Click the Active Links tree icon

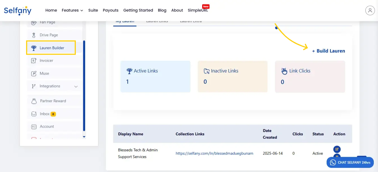tap(129, 71)
